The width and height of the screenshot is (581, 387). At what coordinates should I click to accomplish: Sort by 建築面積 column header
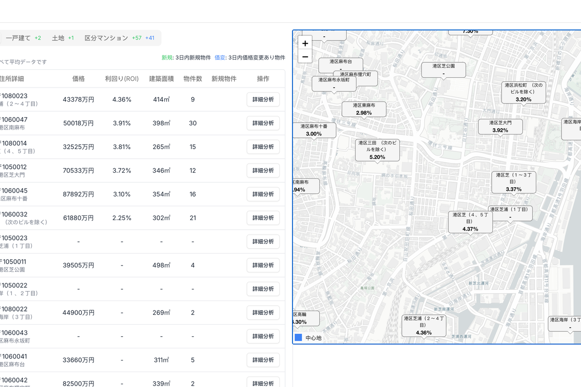pyautogui.click(x=161, y=78)
